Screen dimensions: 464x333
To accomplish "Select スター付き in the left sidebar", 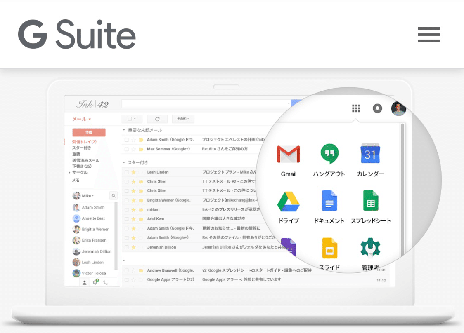I will (81, 148).
